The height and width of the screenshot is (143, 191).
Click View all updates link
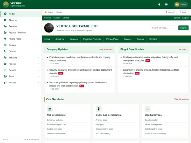[106, 49]
